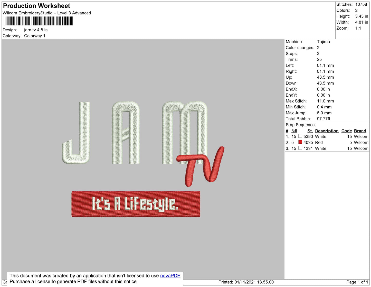
Task: Select the width value 4.81 in
Action: [362, 22]
